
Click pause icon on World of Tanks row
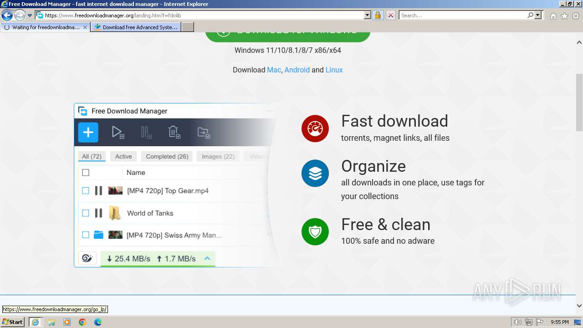click(98, 213)
